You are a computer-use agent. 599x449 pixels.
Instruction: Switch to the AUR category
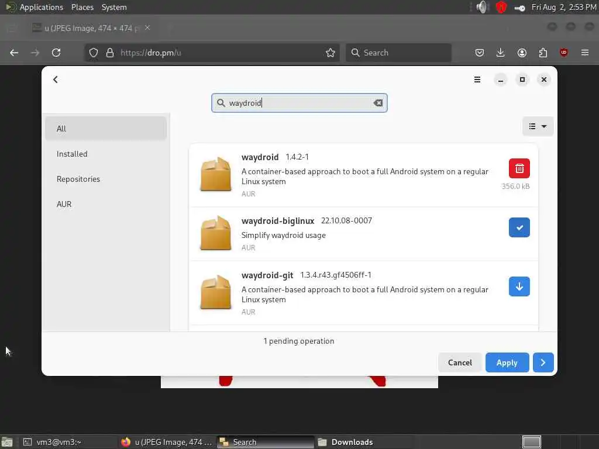106,204
